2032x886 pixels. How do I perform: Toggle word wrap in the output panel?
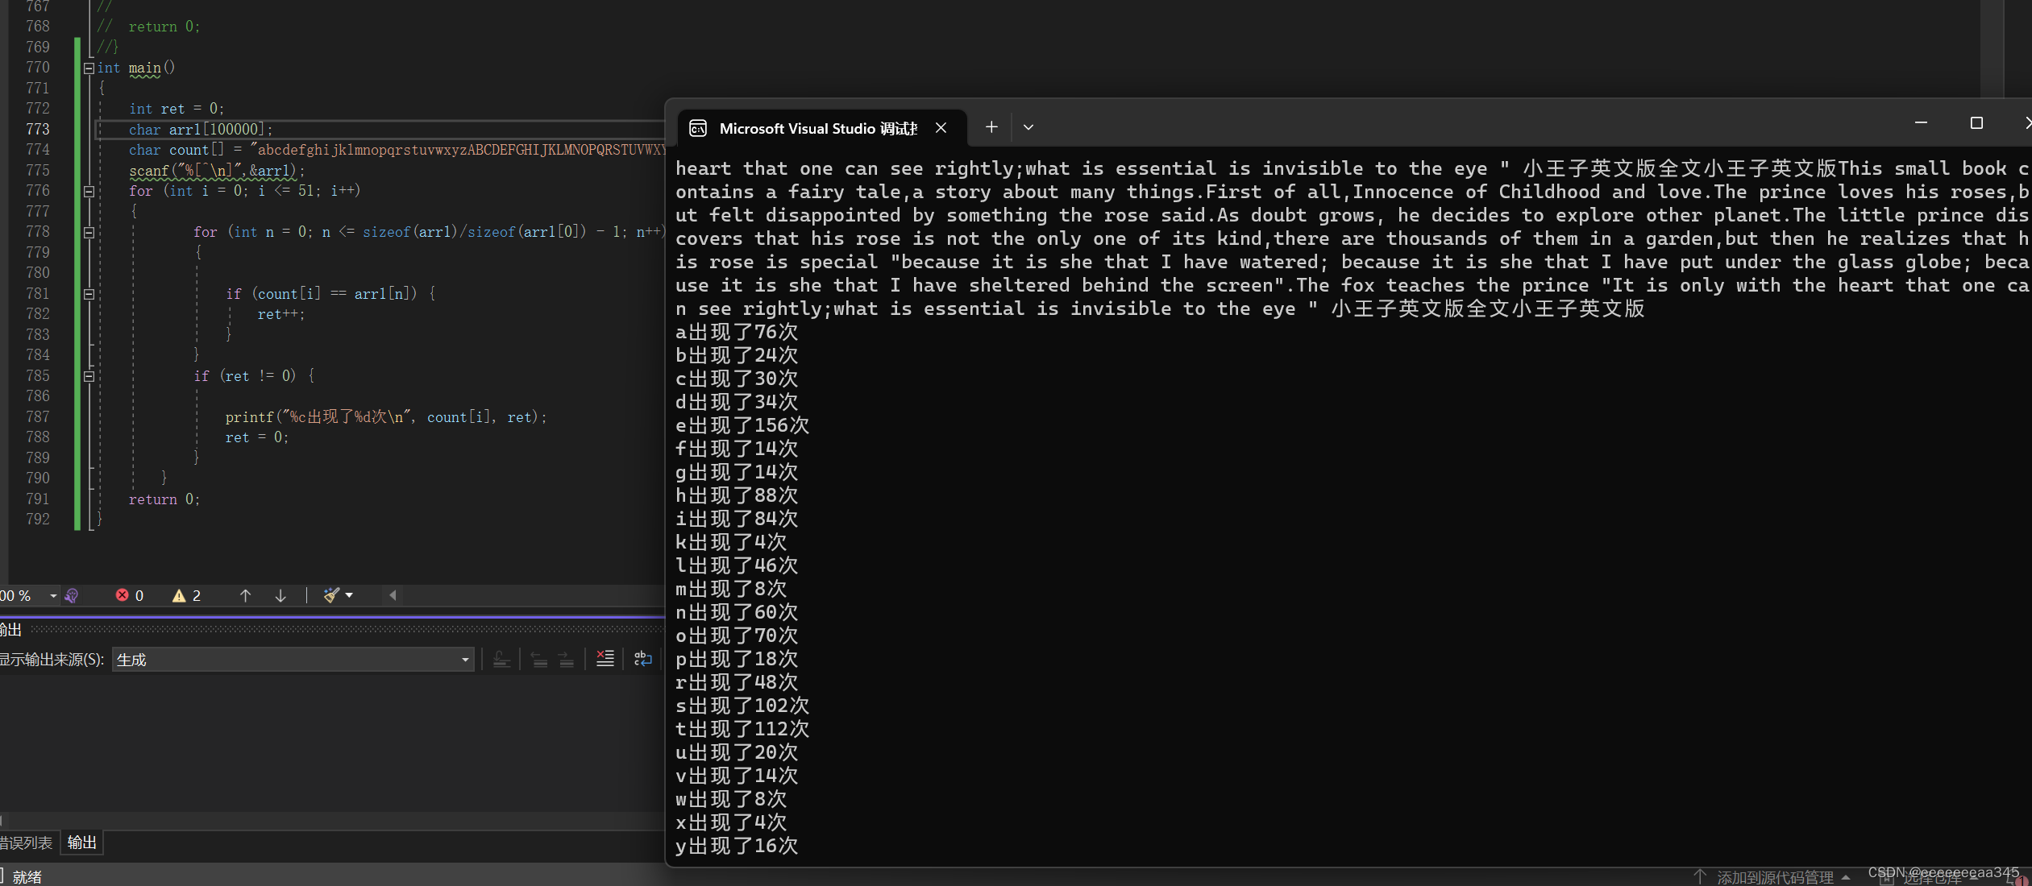pos(642,659)
